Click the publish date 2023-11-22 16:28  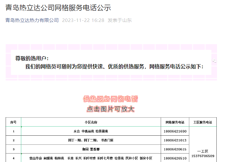tap(83, 20)
